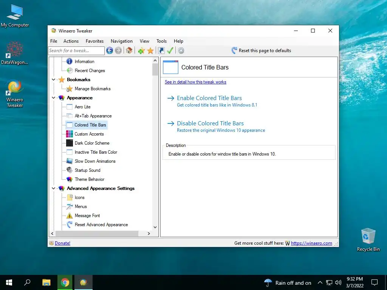Open bookmarks with the gold star toolbar icon
Image resolution: width=387 pixels, height=290 pixels.
point(150,51)
